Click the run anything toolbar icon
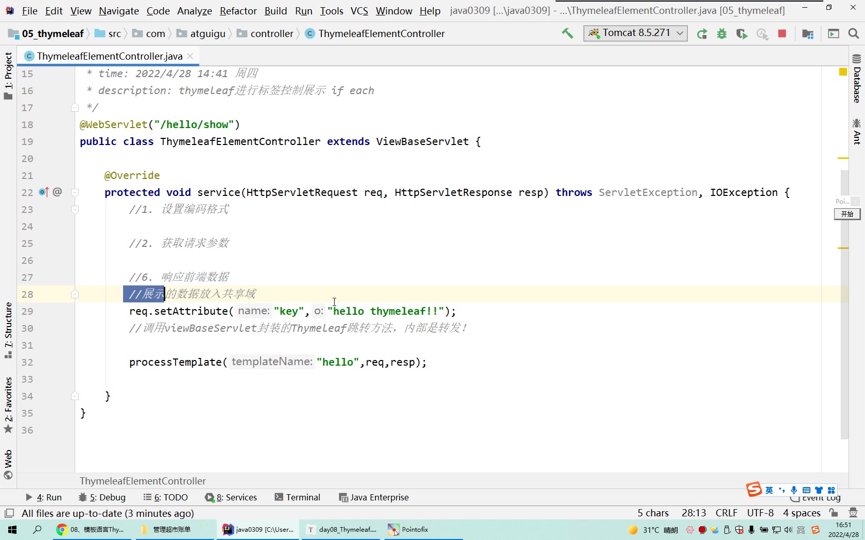The height and width of the screenshot is (540, 865). click(x=834, y=34)
